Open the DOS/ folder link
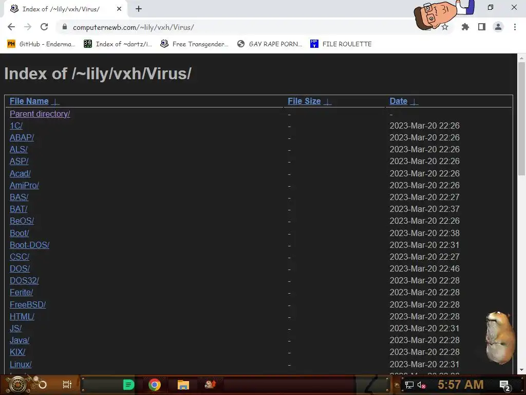 tap(20, 268)
